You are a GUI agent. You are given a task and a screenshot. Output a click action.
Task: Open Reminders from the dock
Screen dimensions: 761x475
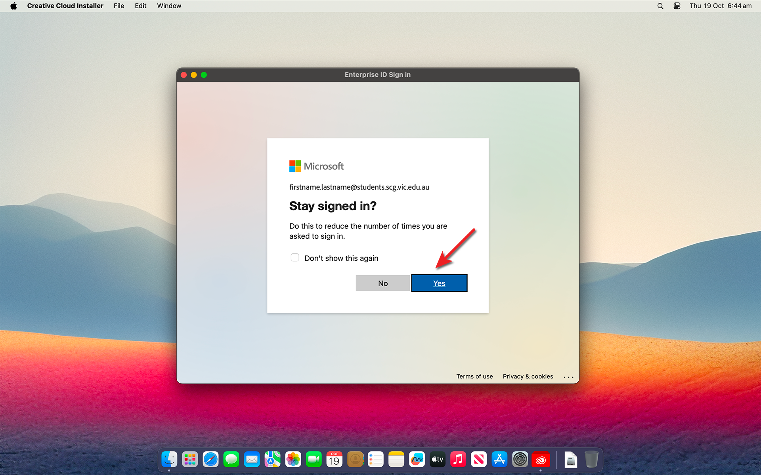[376, 460]
